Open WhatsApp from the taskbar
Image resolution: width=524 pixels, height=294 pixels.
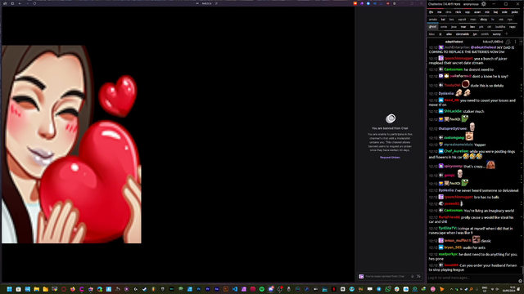pyautogui.click(x=387, y=289)
